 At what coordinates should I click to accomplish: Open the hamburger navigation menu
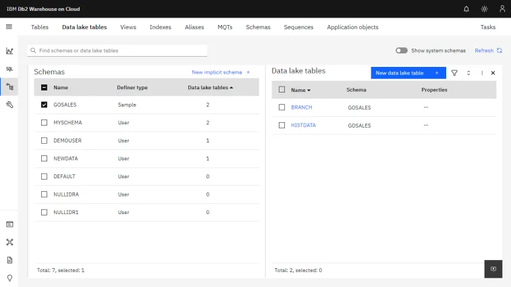pos(9,27)
